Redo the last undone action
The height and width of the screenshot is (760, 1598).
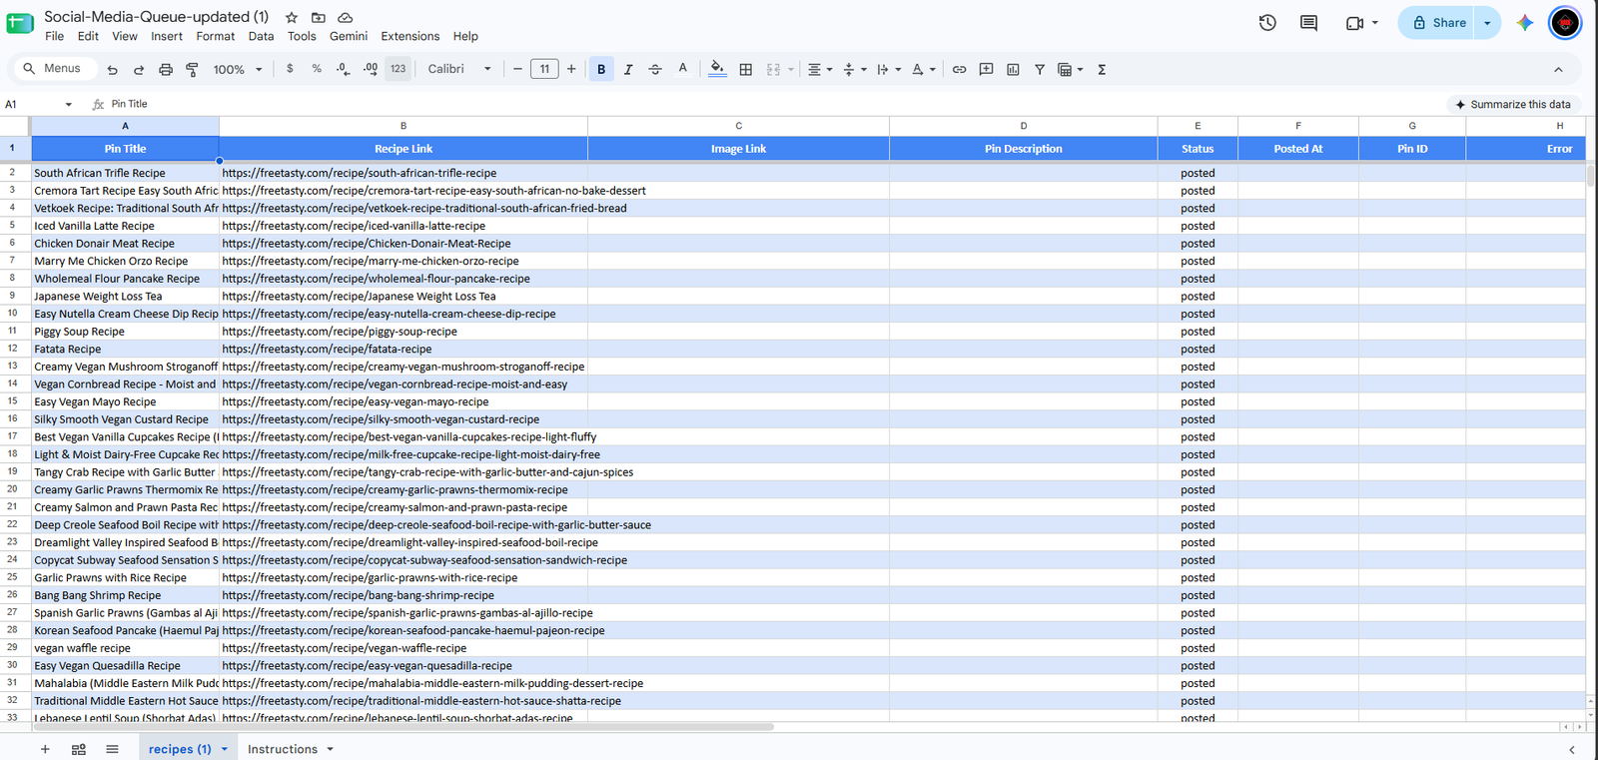pyautogui.click(x=139, y=69)
